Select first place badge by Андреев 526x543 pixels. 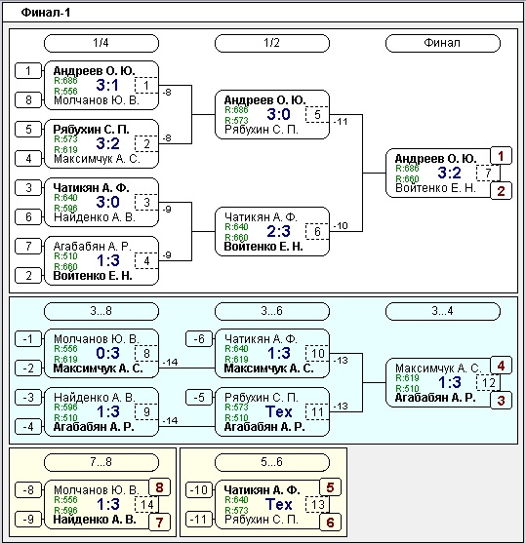click(501, 156)
